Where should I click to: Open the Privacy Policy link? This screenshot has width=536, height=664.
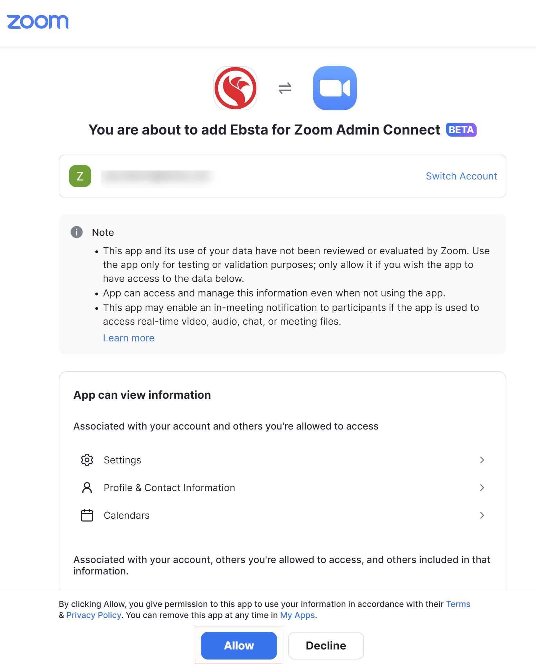[x=94, y=615]
